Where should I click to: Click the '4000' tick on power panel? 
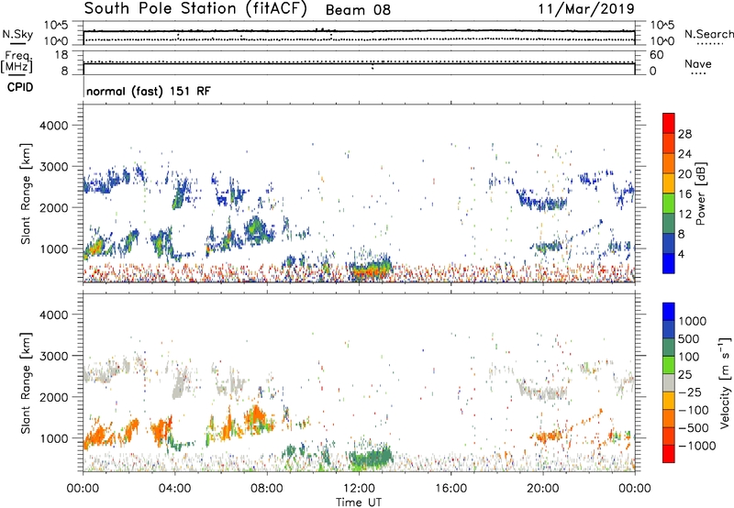pos(53,126)
